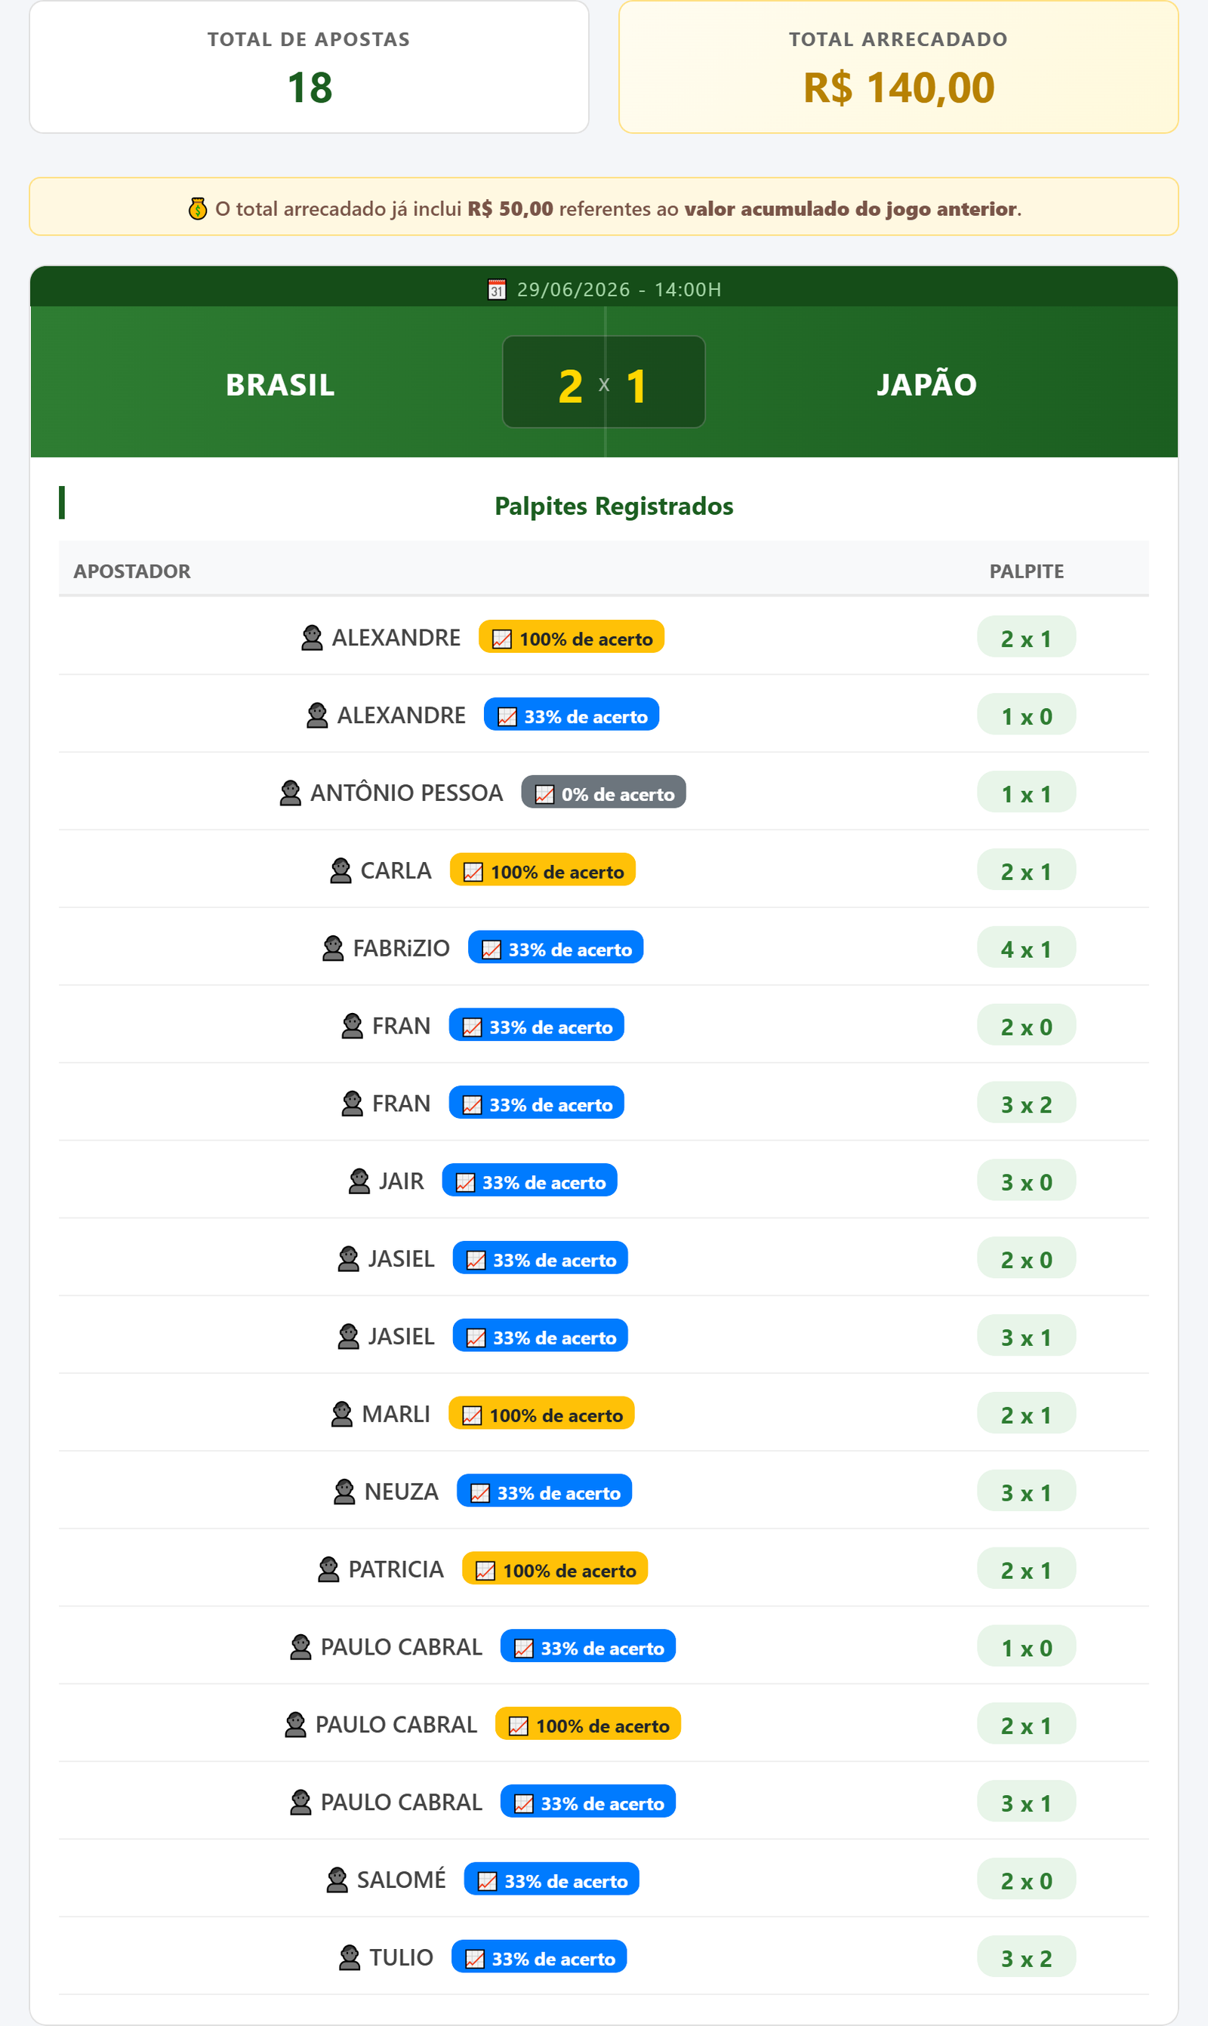Click JAIR's 3 x 0 guess

click(1027, 1181)
